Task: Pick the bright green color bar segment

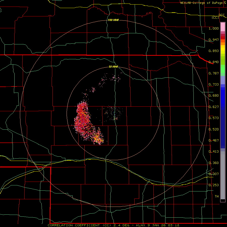Action: tap(223, 69)
